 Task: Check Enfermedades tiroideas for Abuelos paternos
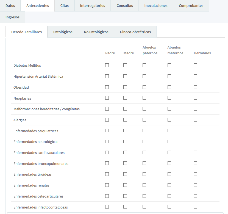tap(144, 174)
